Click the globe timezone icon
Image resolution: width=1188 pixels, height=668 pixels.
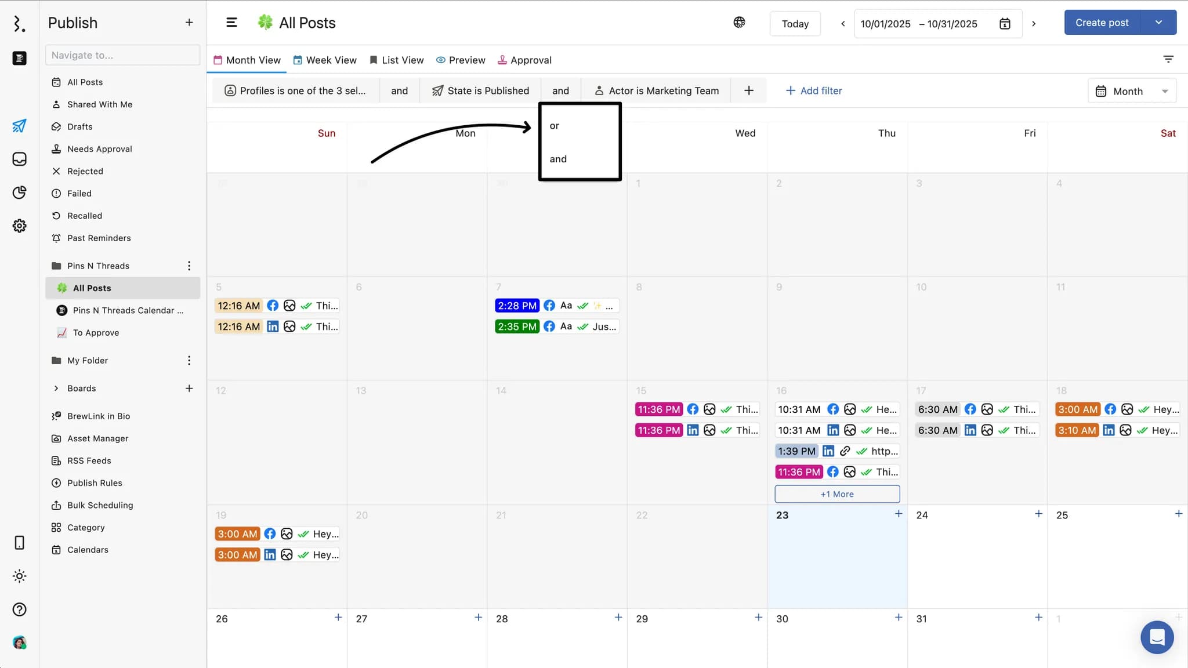coord(739,23)
